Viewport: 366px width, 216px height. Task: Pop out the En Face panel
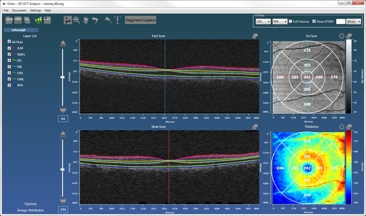pyautogui.click(x=349, y=36)
